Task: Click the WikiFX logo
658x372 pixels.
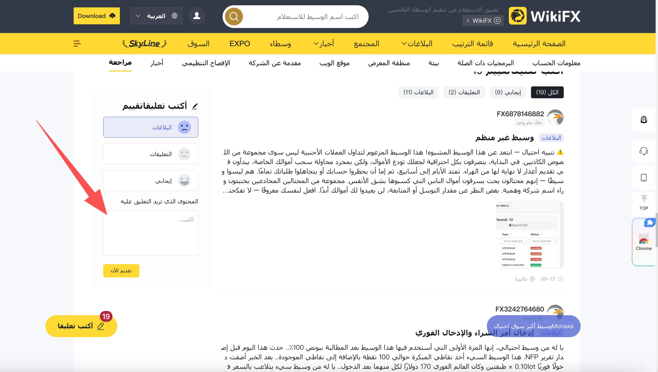Action: coord(544,16)
